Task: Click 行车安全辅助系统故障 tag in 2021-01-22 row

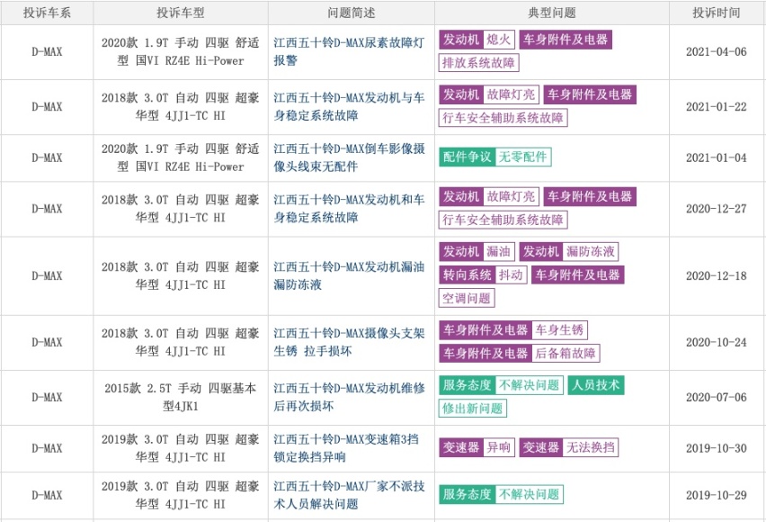Action: click(503, 118)
